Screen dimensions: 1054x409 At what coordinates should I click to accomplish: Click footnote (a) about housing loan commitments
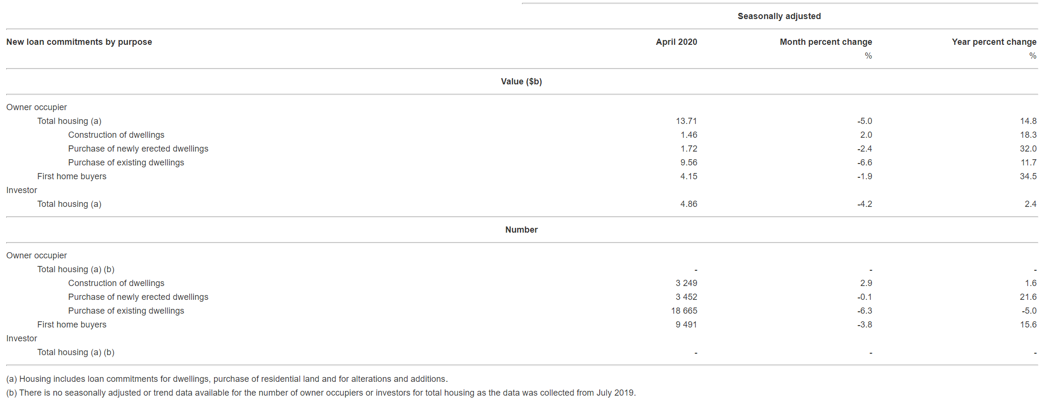(227, 379)
